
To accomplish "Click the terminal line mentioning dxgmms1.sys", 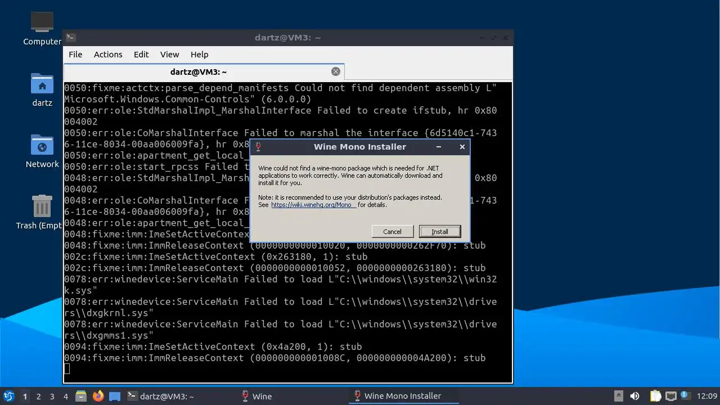I will pyautogui.click(x=280, y=330).
